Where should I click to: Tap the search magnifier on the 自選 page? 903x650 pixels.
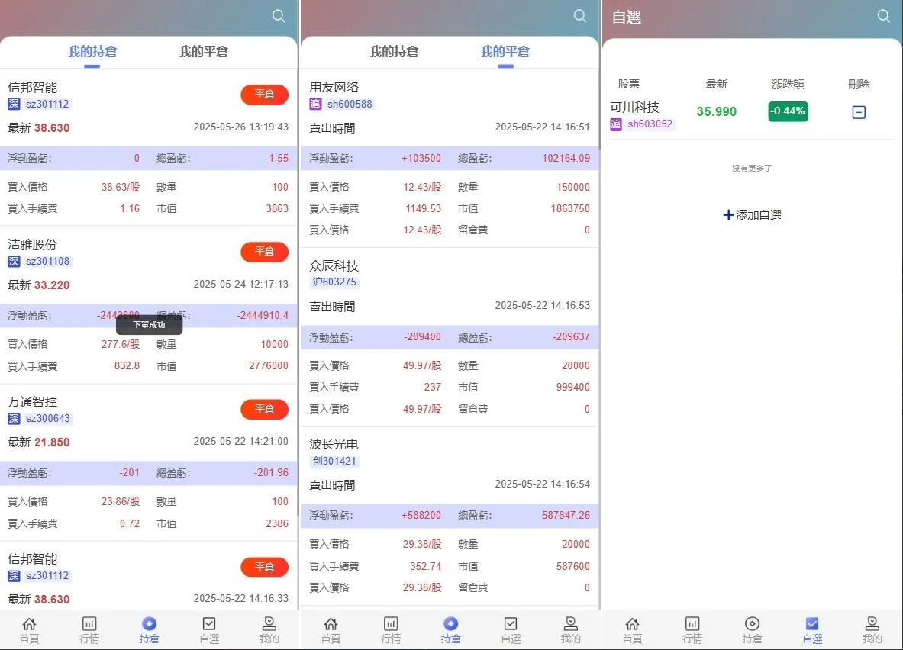click(x=884, y=15)
